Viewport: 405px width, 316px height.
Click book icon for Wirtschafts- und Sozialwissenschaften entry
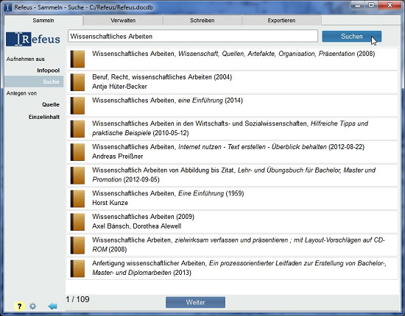tap(77, 129)
